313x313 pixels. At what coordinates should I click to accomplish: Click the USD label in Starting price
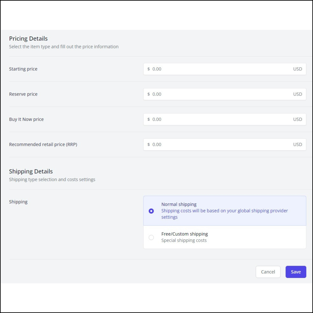point(297,69)
